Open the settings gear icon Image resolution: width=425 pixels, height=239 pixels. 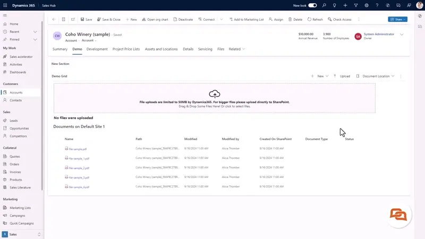(367, 5)
